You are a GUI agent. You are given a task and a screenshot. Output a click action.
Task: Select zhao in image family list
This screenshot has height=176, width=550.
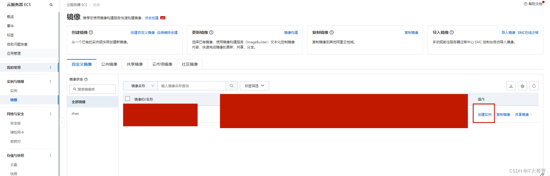[x=75, y=114]
